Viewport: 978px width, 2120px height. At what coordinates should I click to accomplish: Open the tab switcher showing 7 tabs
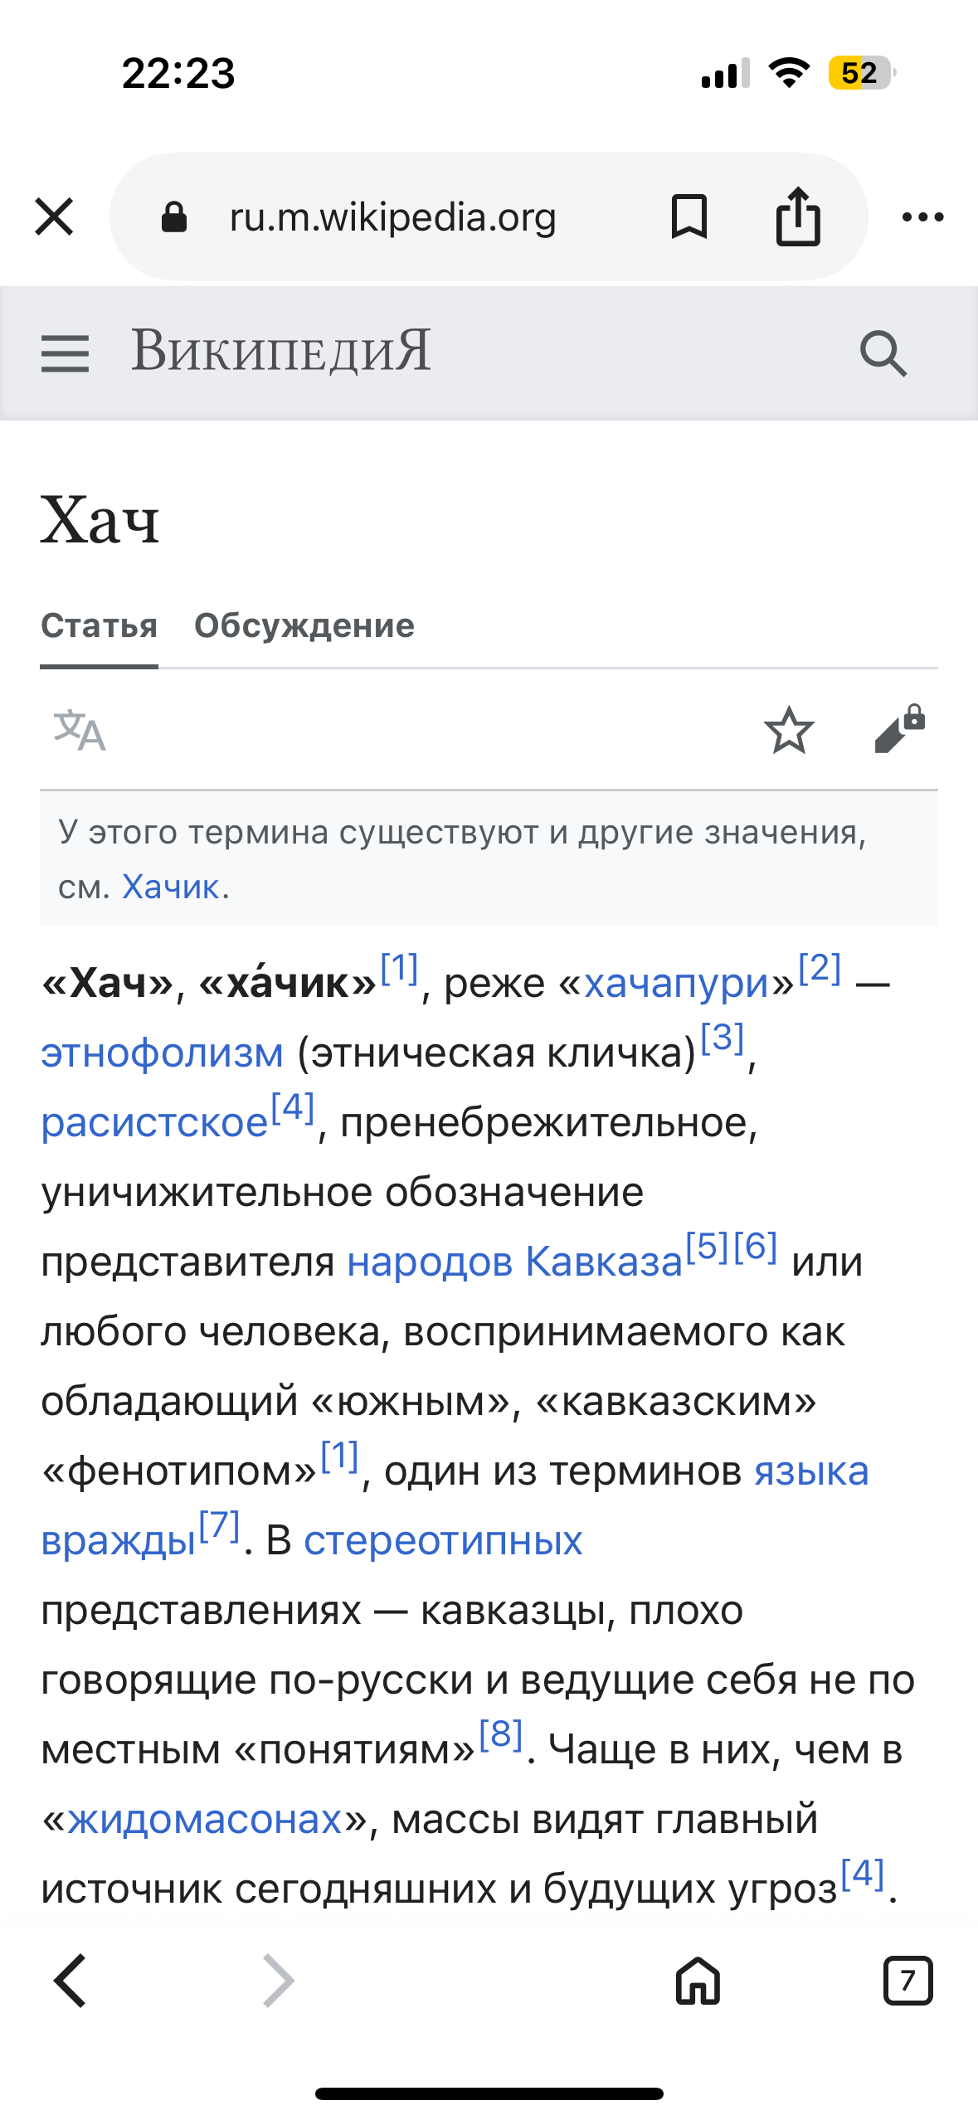tap(907, 1981)
